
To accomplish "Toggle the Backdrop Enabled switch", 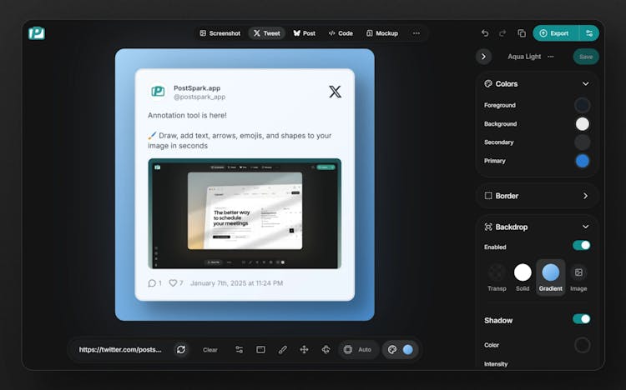I will 581,245.
